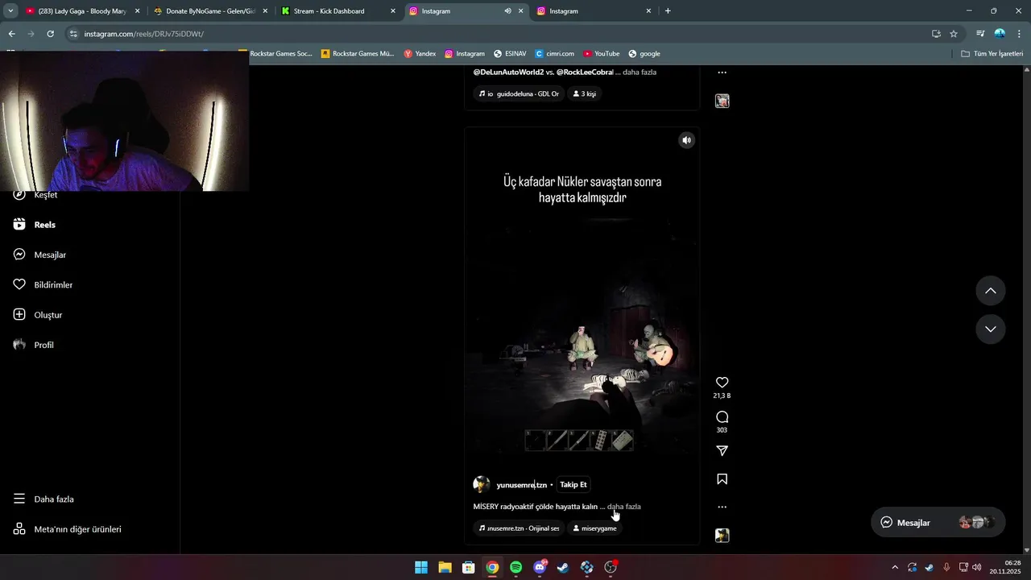Open the media controls icon in the toolbar

[980, 34]
